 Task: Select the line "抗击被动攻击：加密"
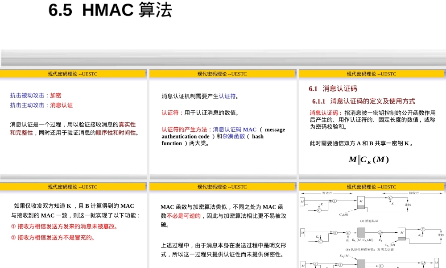(x=36, y=96)
